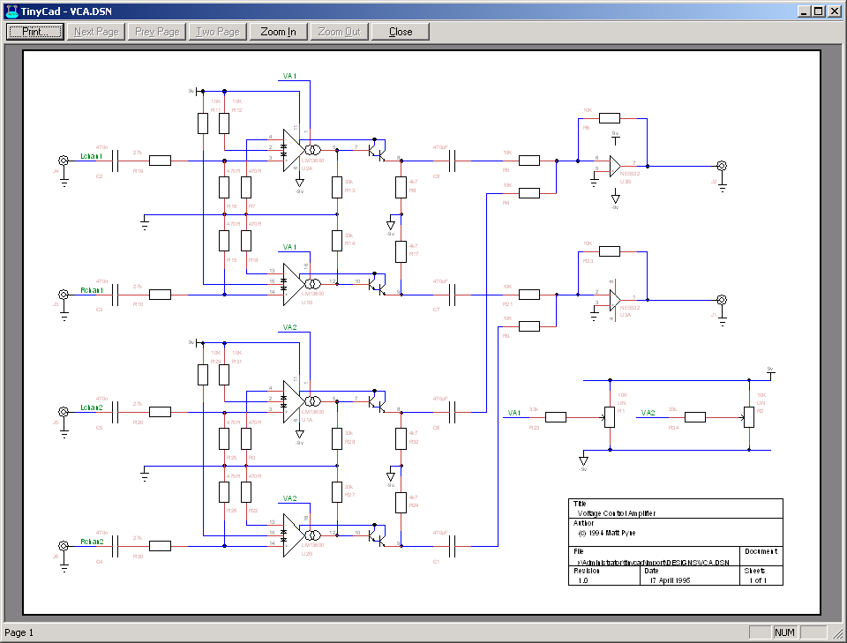Click the NUM indicator in status bar

click(x=784, y=632)
